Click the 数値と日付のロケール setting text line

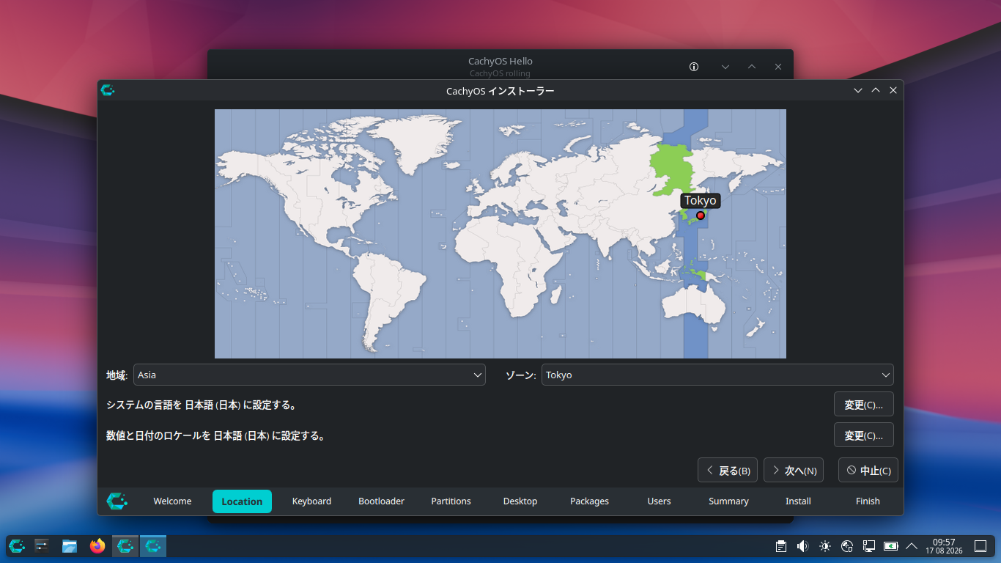click(215, 435)
